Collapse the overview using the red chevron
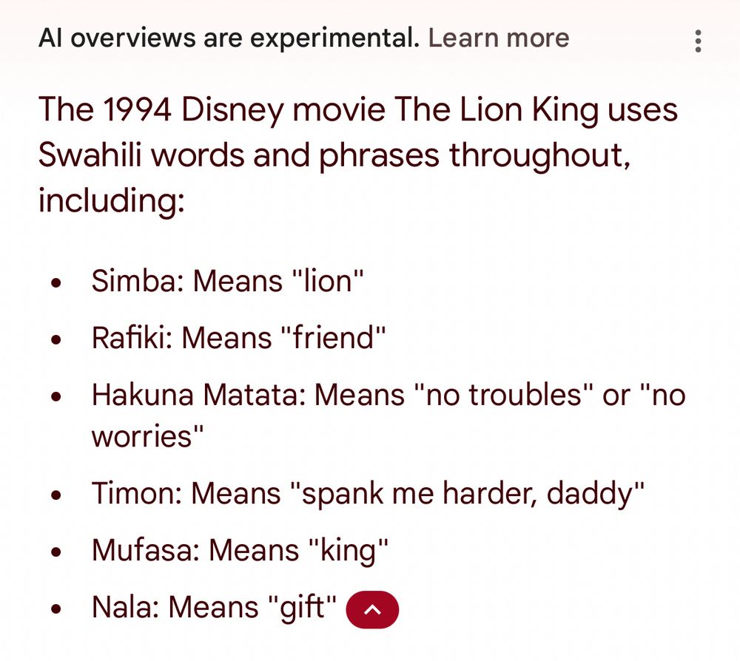 click(x=372, y=609)
